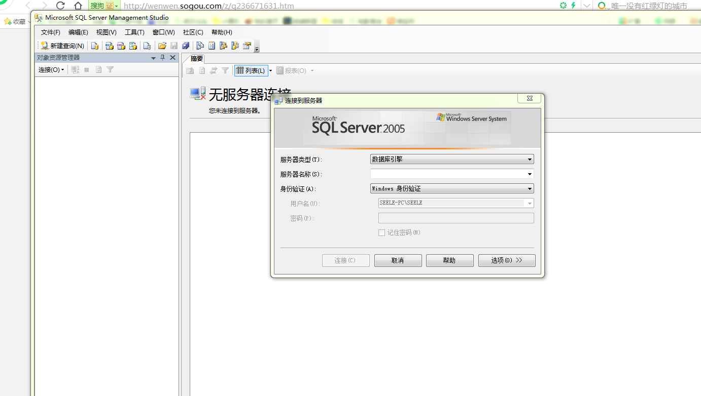Click the Analysis Services DMX Query icon

point(121,46)
